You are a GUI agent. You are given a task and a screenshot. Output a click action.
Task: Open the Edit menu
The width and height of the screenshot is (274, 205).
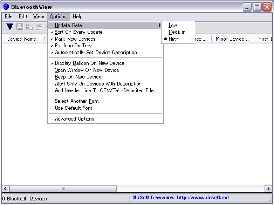pos(23,17)
